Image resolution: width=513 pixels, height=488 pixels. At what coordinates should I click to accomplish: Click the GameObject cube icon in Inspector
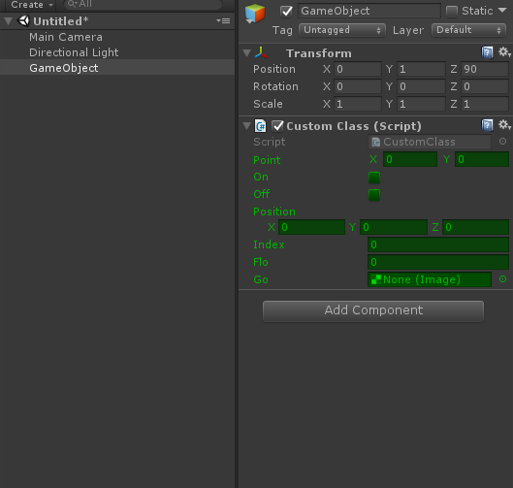pyautogui.click(x=255, y=14)
